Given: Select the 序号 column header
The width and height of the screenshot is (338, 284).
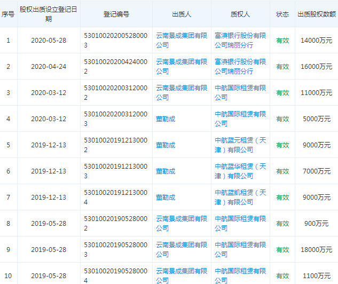Looking at the screenshot, I should tap(8, 14).
